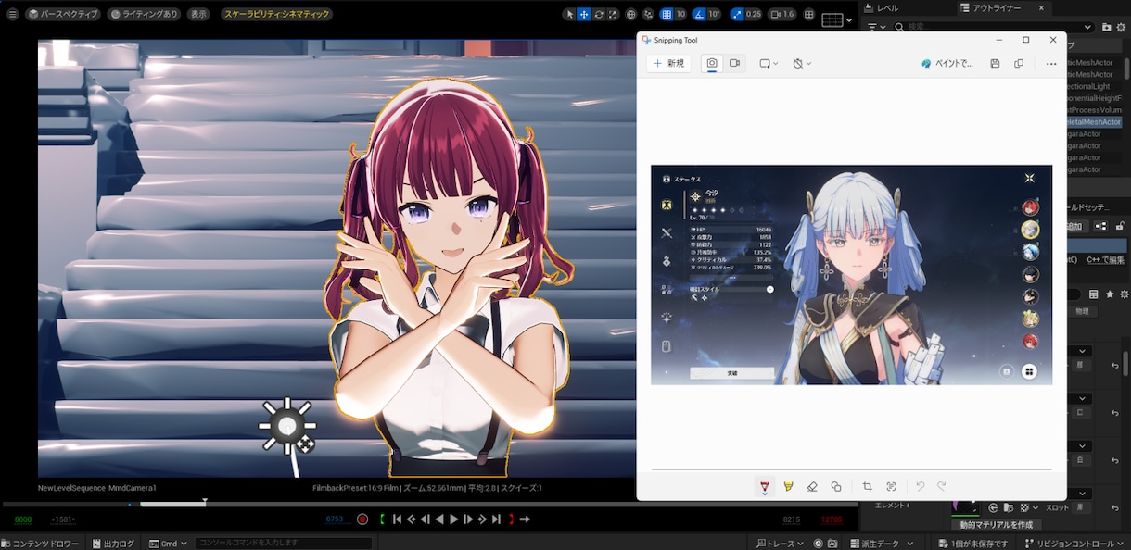
Task: Open the viewport layout selector dropdown
Action: pyautogui.click(x=836, y=19)
